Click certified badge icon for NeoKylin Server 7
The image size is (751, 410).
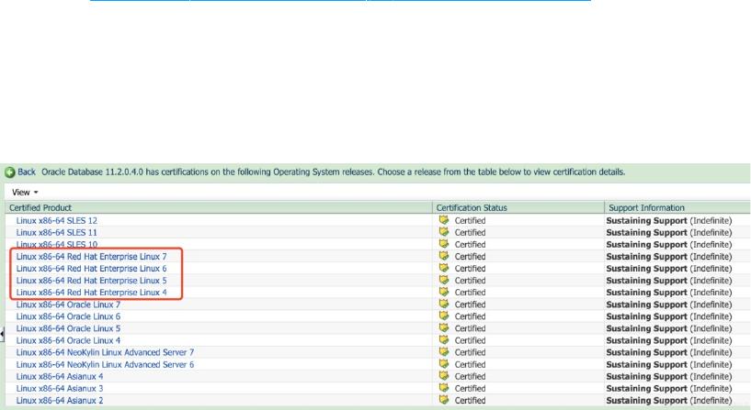[444, 351]
